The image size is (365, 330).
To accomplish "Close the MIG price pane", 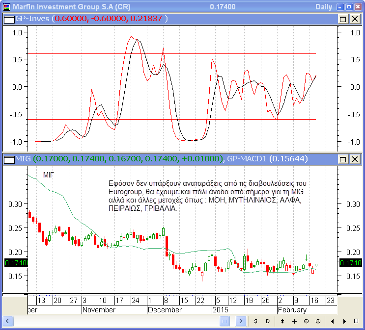I will coord(355,159).
